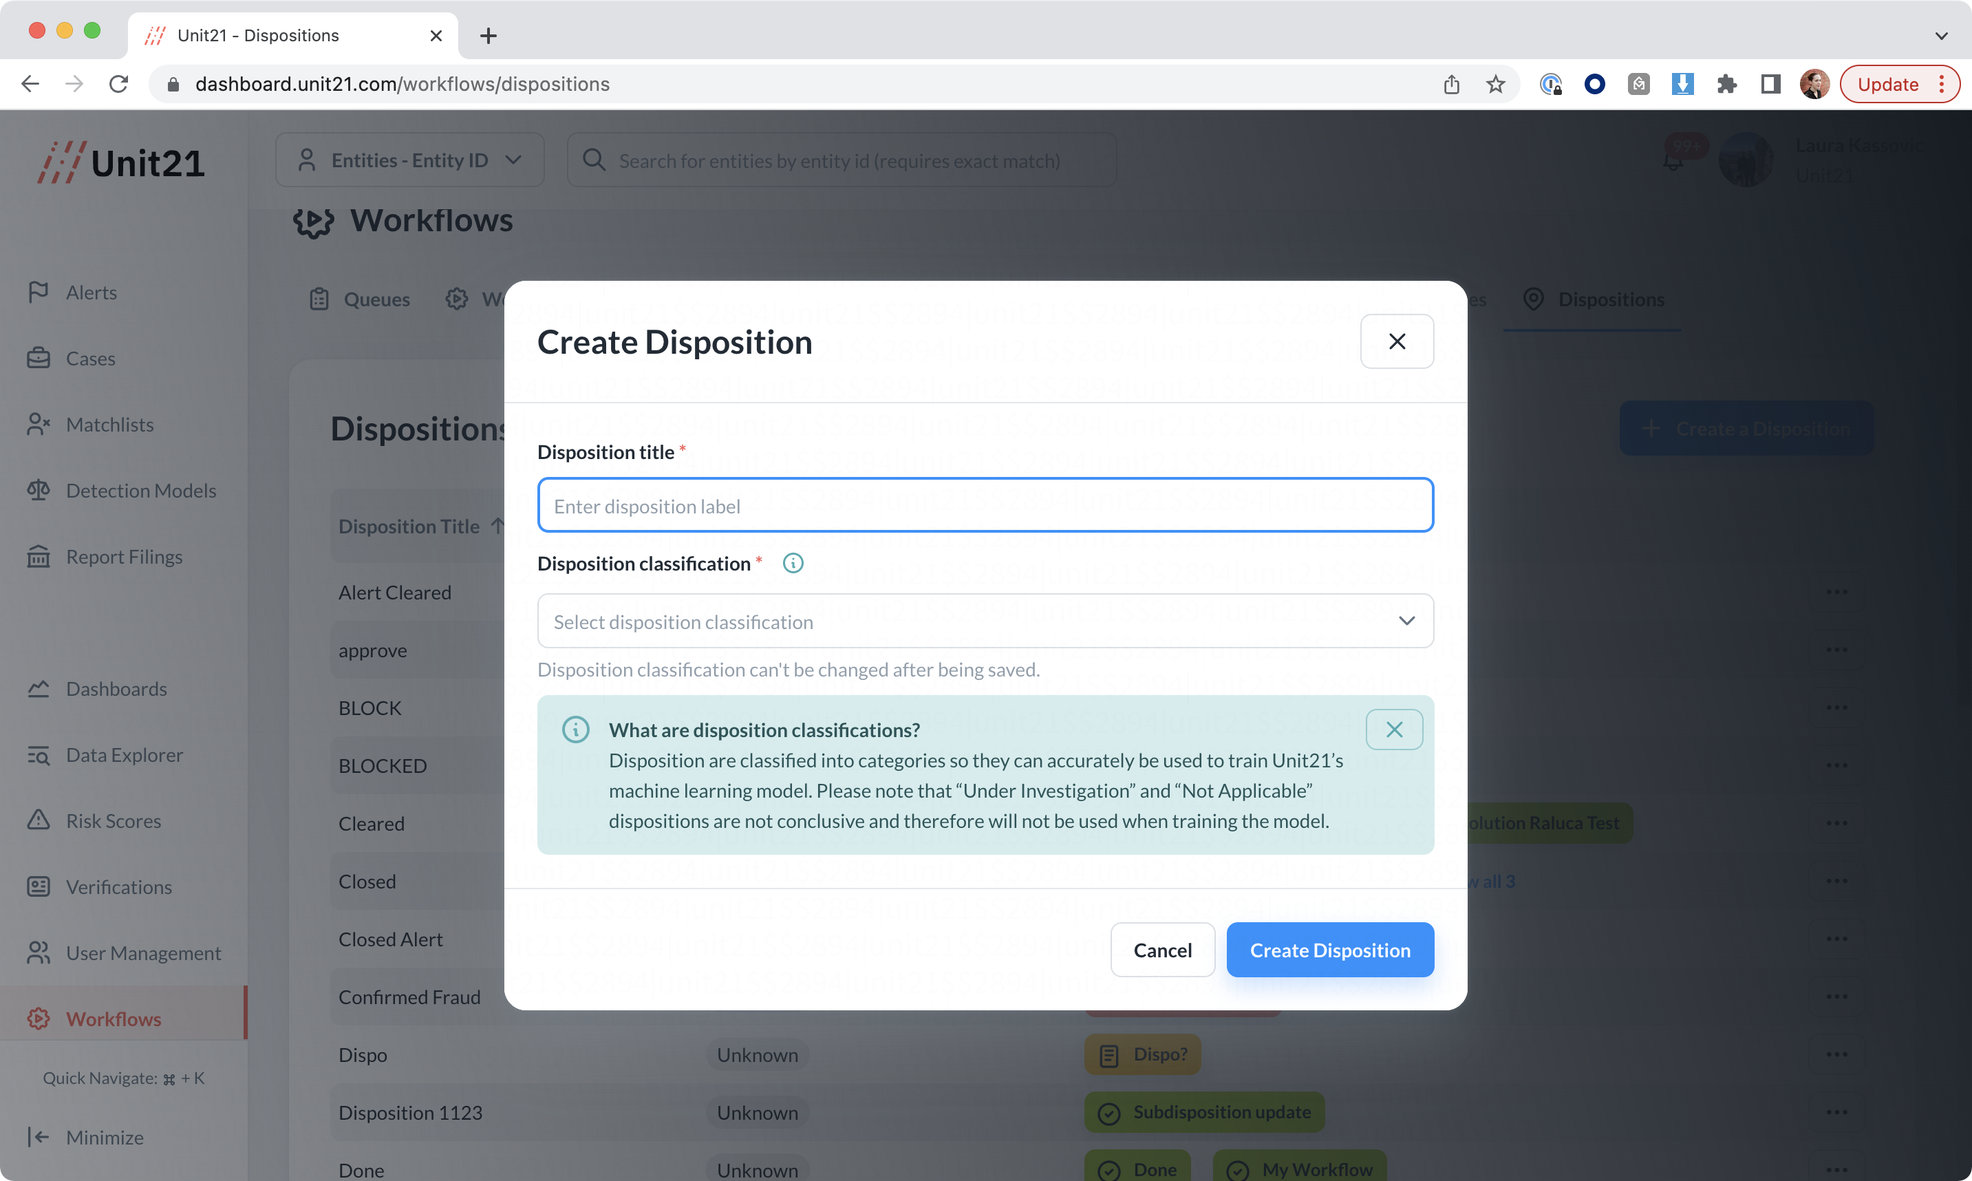Image resolution: width=1972 pixels, height=1181 pixels.
Task: Open Report Filings via the bank icon
Action: pos(38,556)
